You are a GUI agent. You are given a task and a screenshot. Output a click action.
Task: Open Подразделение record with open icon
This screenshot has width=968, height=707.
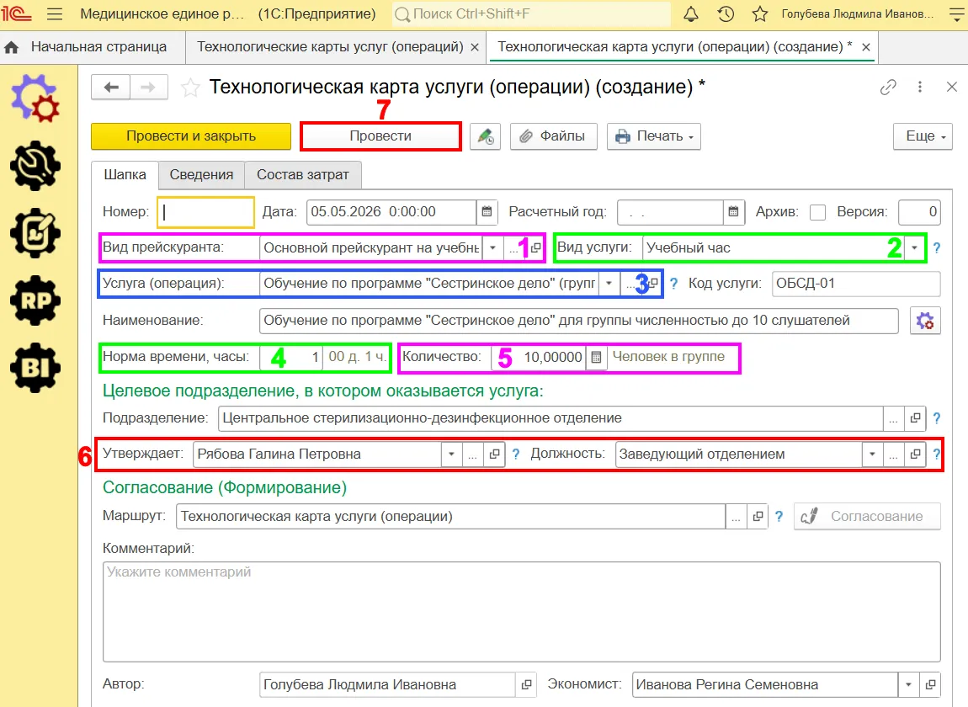pyautogui.click(x=915, y=418)
